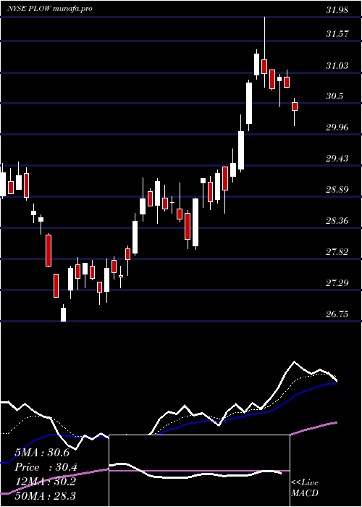
Task: Click the <<Live MACD label
Action: click(x=305, y=487)
